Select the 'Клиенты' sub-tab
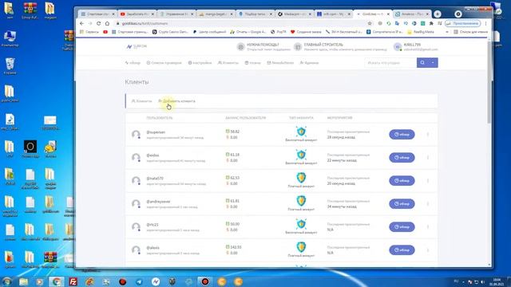 point(141,101)
